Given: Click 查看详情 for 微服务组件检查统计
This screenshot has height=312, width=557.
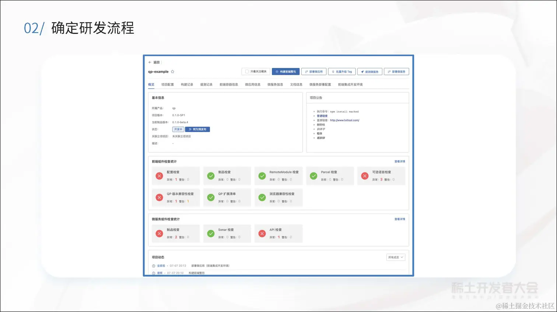Looking at the screenshot, I should [400, 219].
